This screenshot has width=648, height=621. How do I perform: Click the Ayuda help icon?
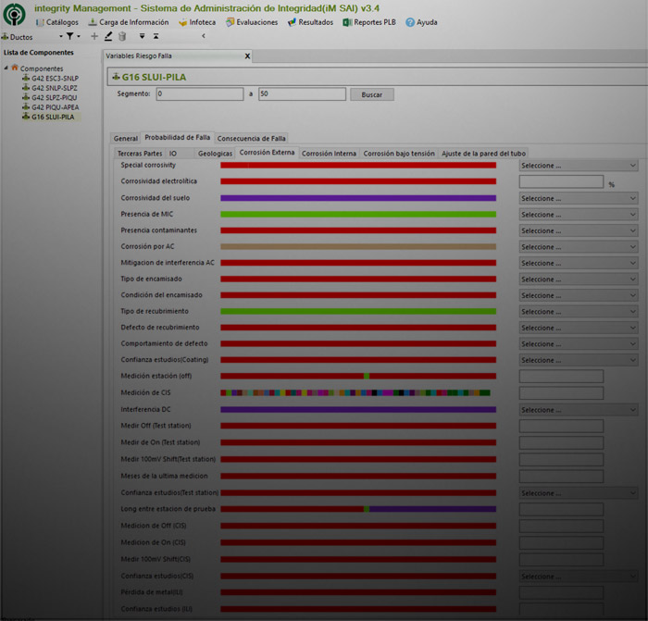410,21
